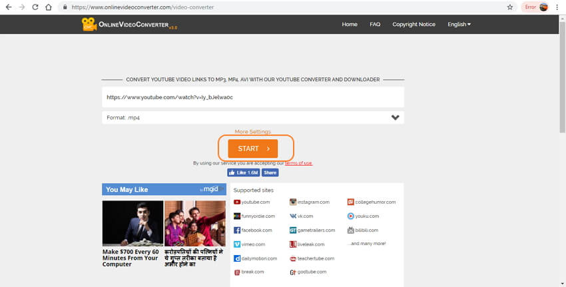
Task: Click the scrollbar down arrow
Action: point(563,284)
